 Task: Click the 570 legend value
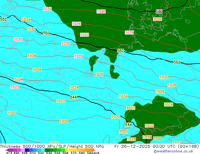pos(74,153)
